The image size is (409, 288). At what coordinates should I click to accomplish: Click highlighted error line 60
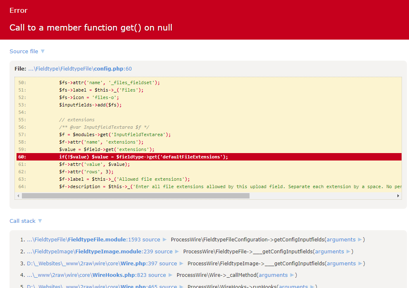(x=209, y=157)
